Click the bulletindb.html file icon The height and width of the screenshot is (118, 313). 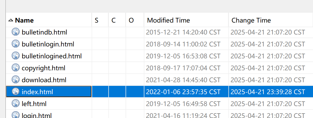16,32
